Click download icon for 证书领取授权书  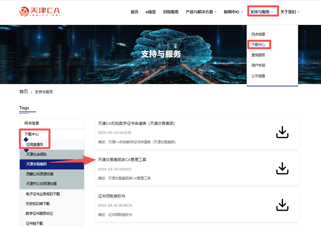(282, 205)
